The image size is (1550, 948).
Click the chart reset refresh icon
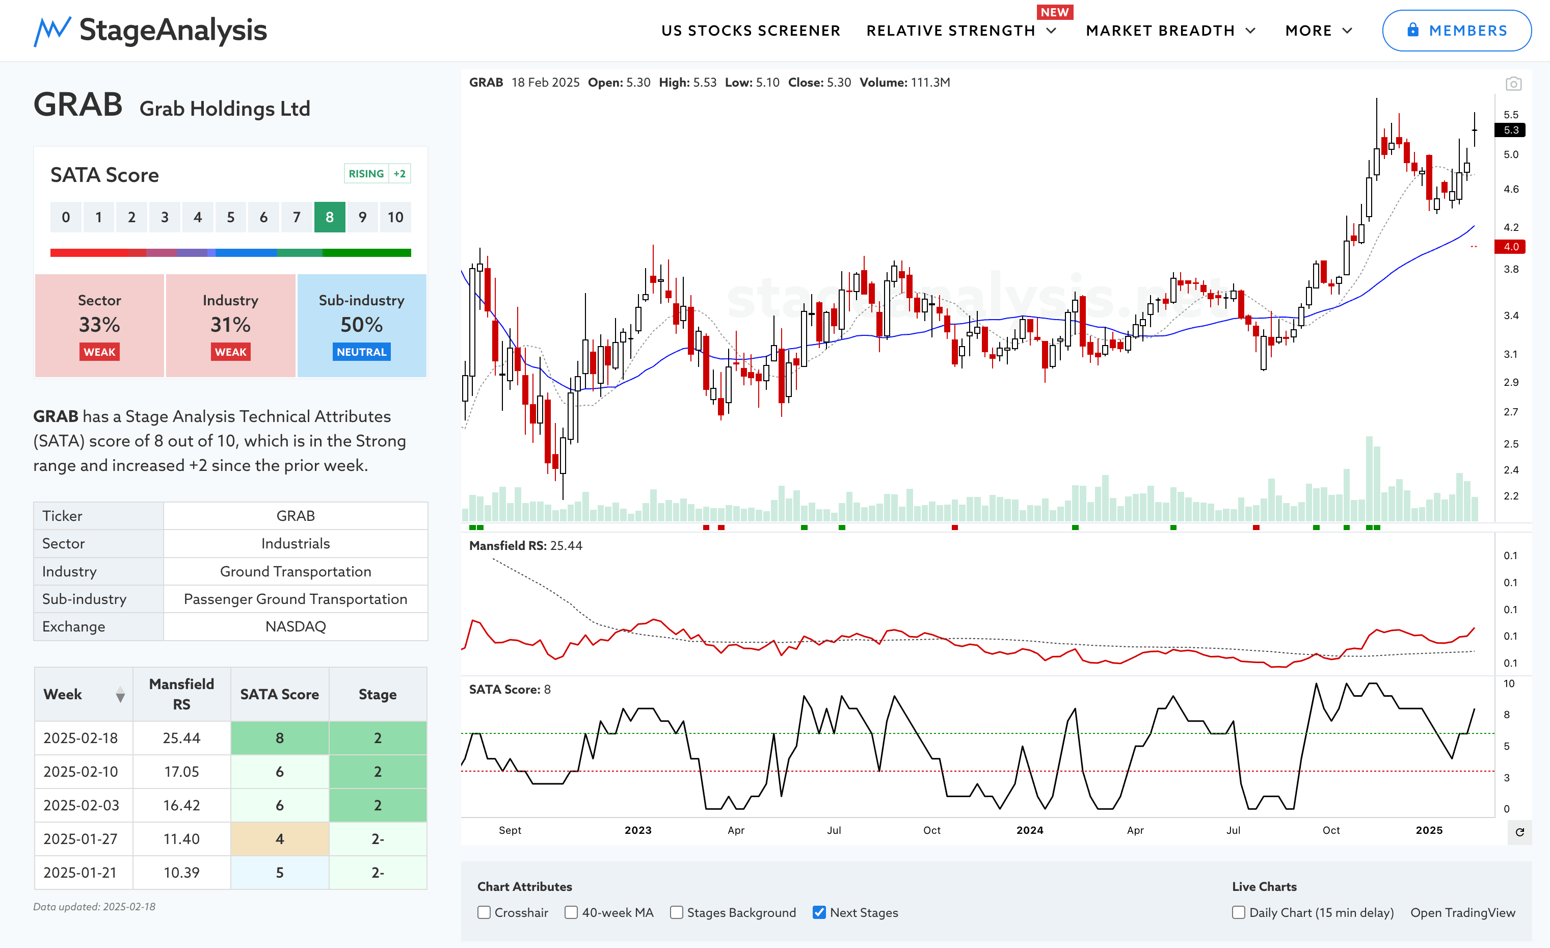point(1519,832)
